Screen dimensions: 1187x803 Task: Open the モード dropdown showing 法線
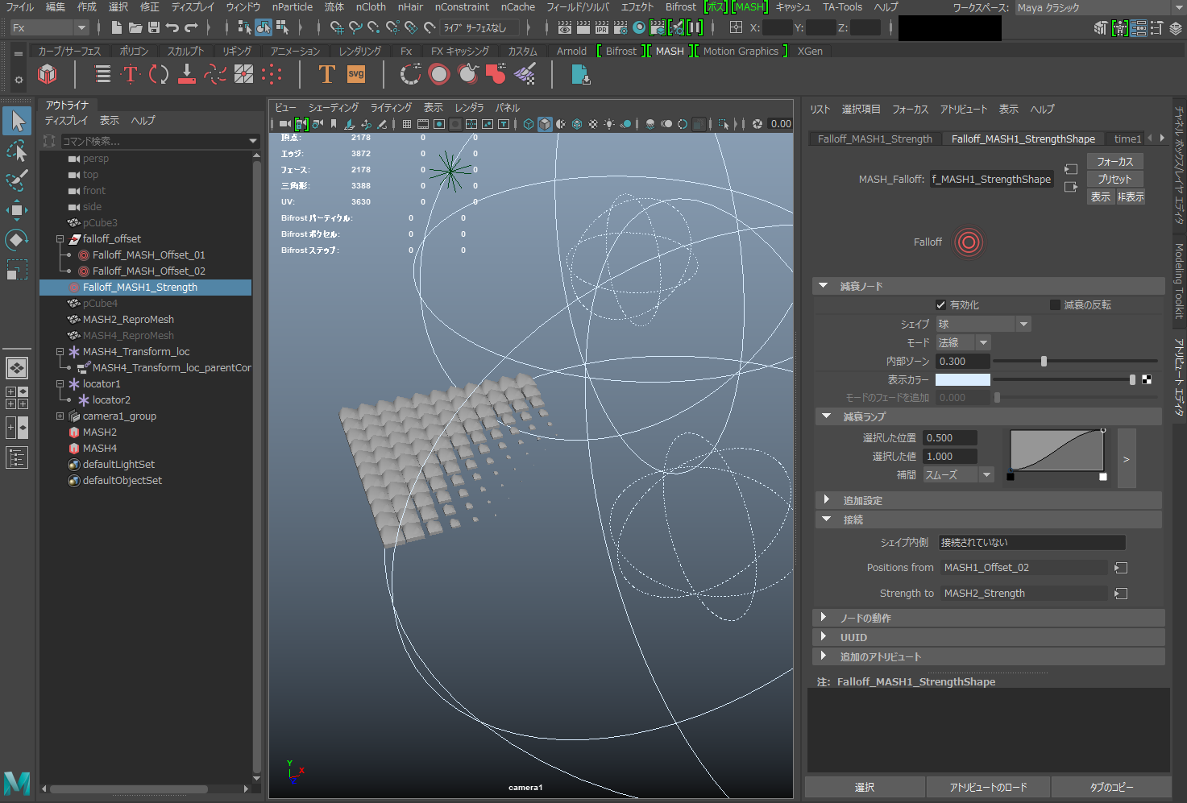coord(963,342)
